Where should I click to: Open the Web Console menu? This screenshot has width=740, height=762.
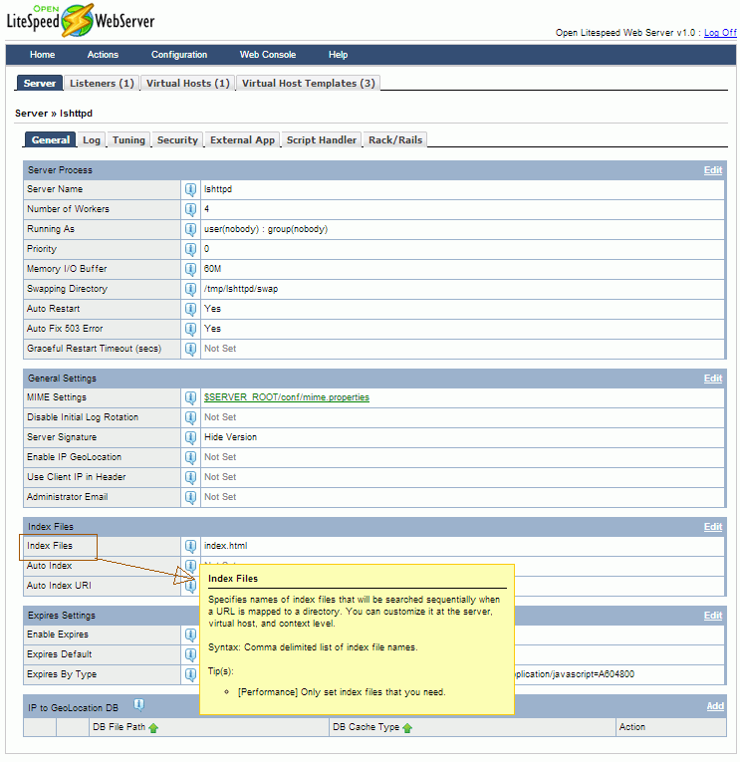click(268, 55)
